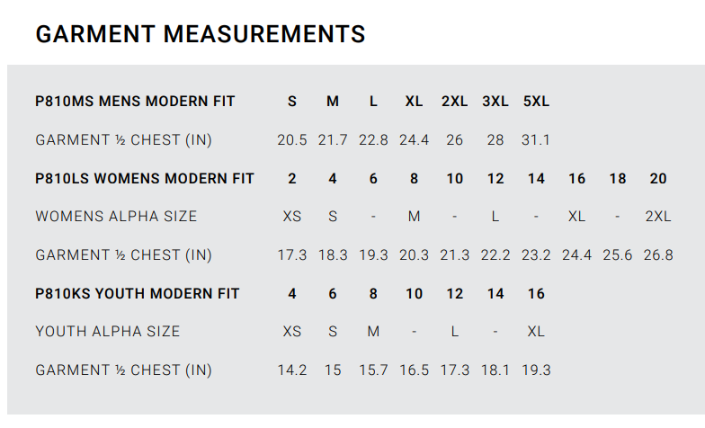Select the P810MS Mens Modern Fit label

pyautogui.click(x=135, y=102)
